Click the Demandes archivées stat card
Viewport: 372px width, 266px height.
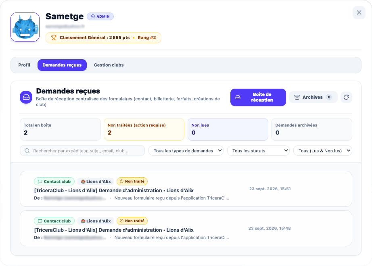312,129
